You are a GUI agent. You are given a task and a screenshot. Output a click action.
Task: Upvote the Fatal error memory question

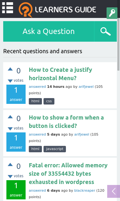[x=10, y=164]
